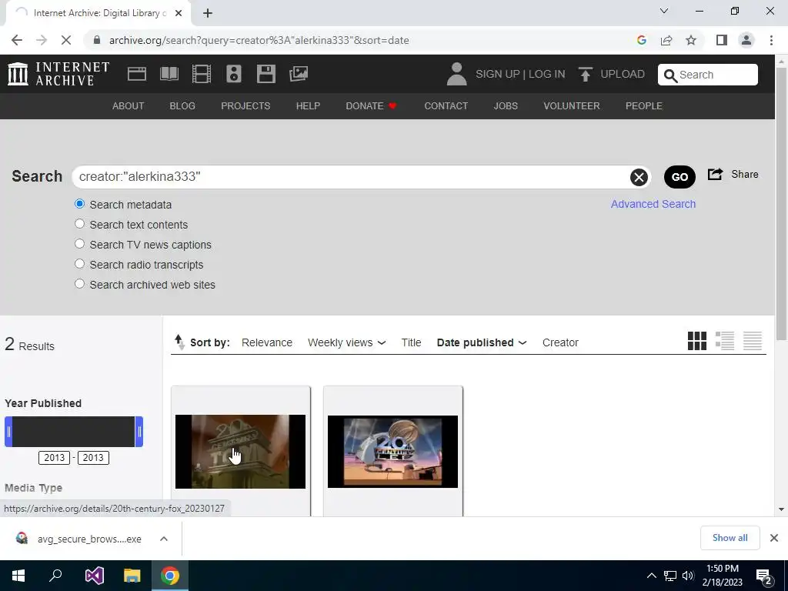Clear the search query with the X button
This screenshot has height=591, width=788.
click(639, 177)
